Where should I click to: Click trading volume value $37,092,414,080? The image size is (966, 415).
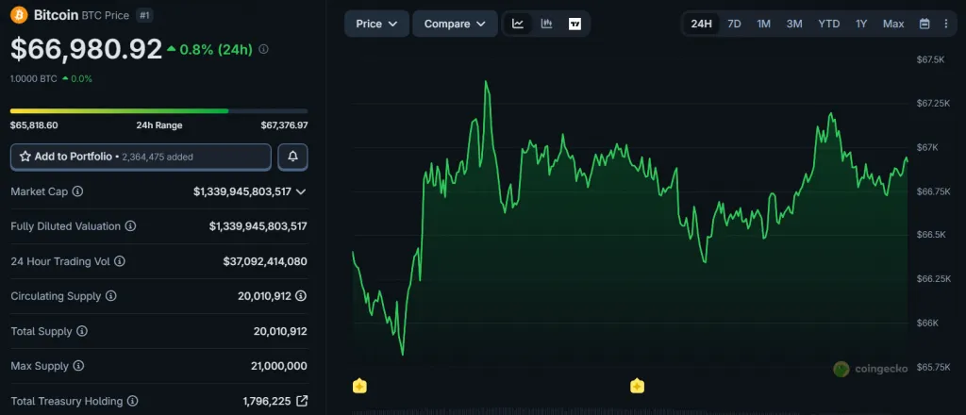(265, 261)
